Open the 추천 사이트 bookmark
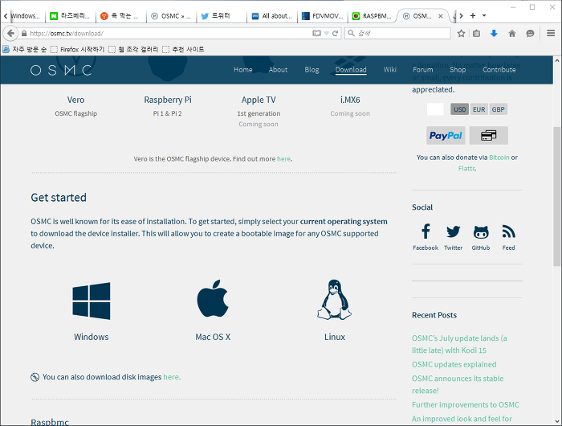The image size is (562, 426). (183, 49)
